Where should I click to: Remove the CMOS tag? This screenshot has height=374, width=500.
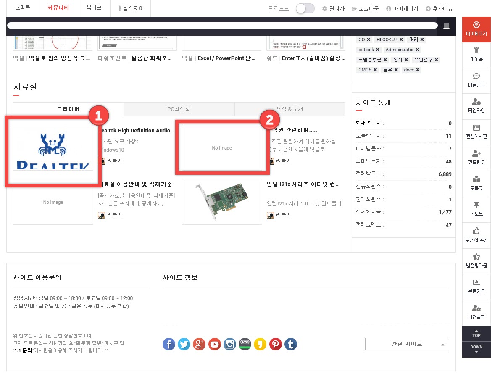(375, 70)
